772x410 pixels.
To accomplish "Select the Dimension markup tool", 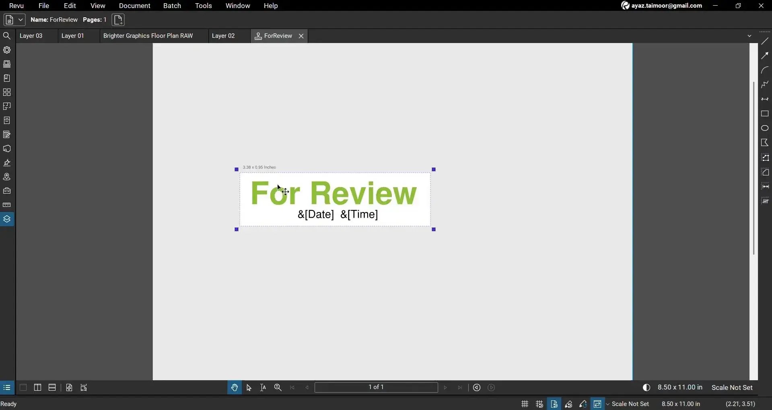I will (x=765, y=99).
